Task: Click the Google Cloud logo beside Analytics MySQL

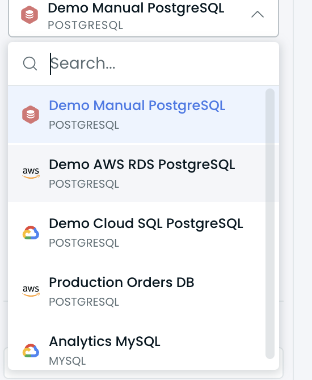Action: click(x=31, y=351)
